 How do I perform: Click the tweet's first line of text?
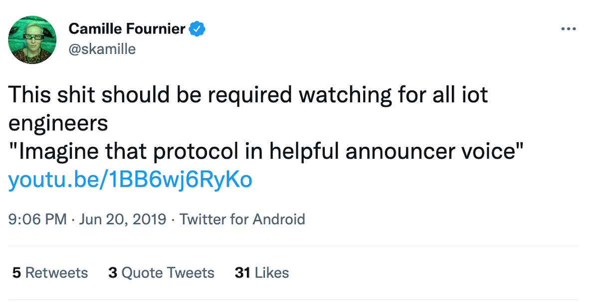coord(247,94)
